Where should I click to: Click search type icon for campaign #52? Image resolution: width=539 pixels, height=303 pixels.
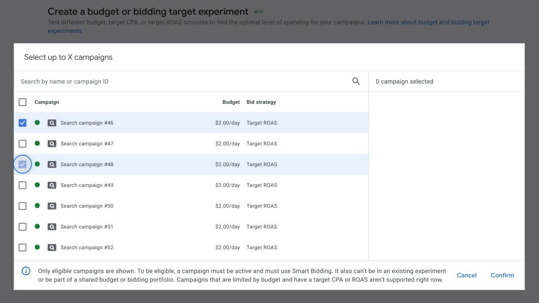tap(52, 247)
